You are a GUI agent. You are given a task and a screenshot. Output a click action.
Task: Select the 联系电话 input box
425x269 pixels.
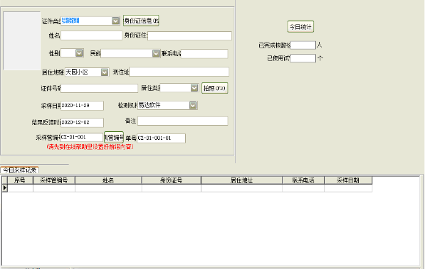point(204,53)
